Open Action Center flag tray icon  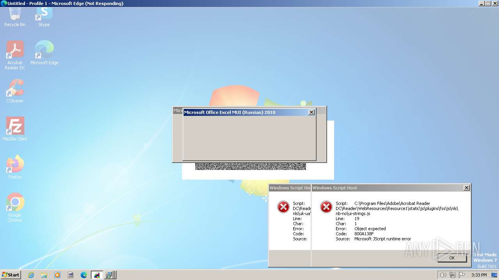[462, 275]
